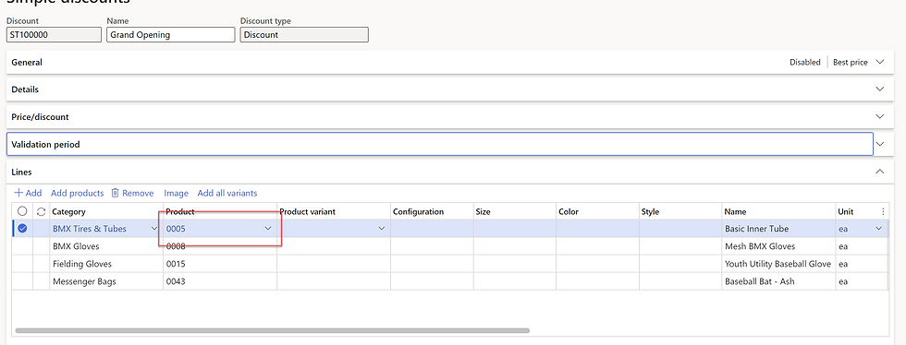Open the grid column options menu
Image resolution: width=906 pixels, height=345 pixels.
[883, 212]
